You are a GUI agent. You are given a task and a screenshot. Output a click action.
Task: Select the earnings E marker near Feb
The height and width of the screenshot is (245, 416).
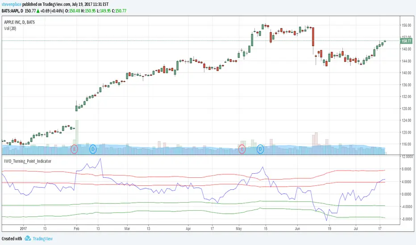[74, 149]
